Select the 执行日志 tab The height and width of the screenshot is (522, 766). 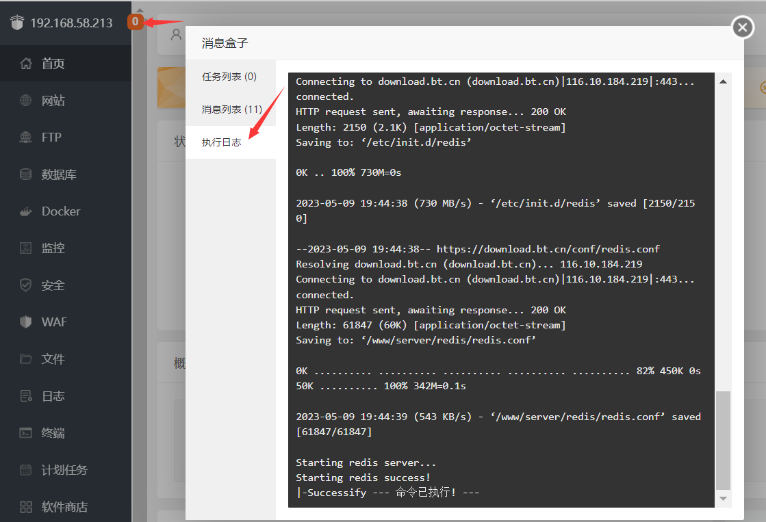[231, 142]
